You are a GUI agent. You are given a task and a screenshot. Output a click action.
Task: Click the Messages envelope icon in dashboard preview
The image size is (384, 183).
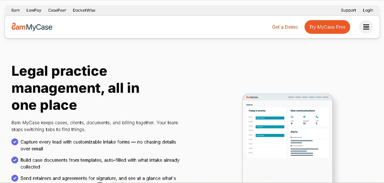304,117
